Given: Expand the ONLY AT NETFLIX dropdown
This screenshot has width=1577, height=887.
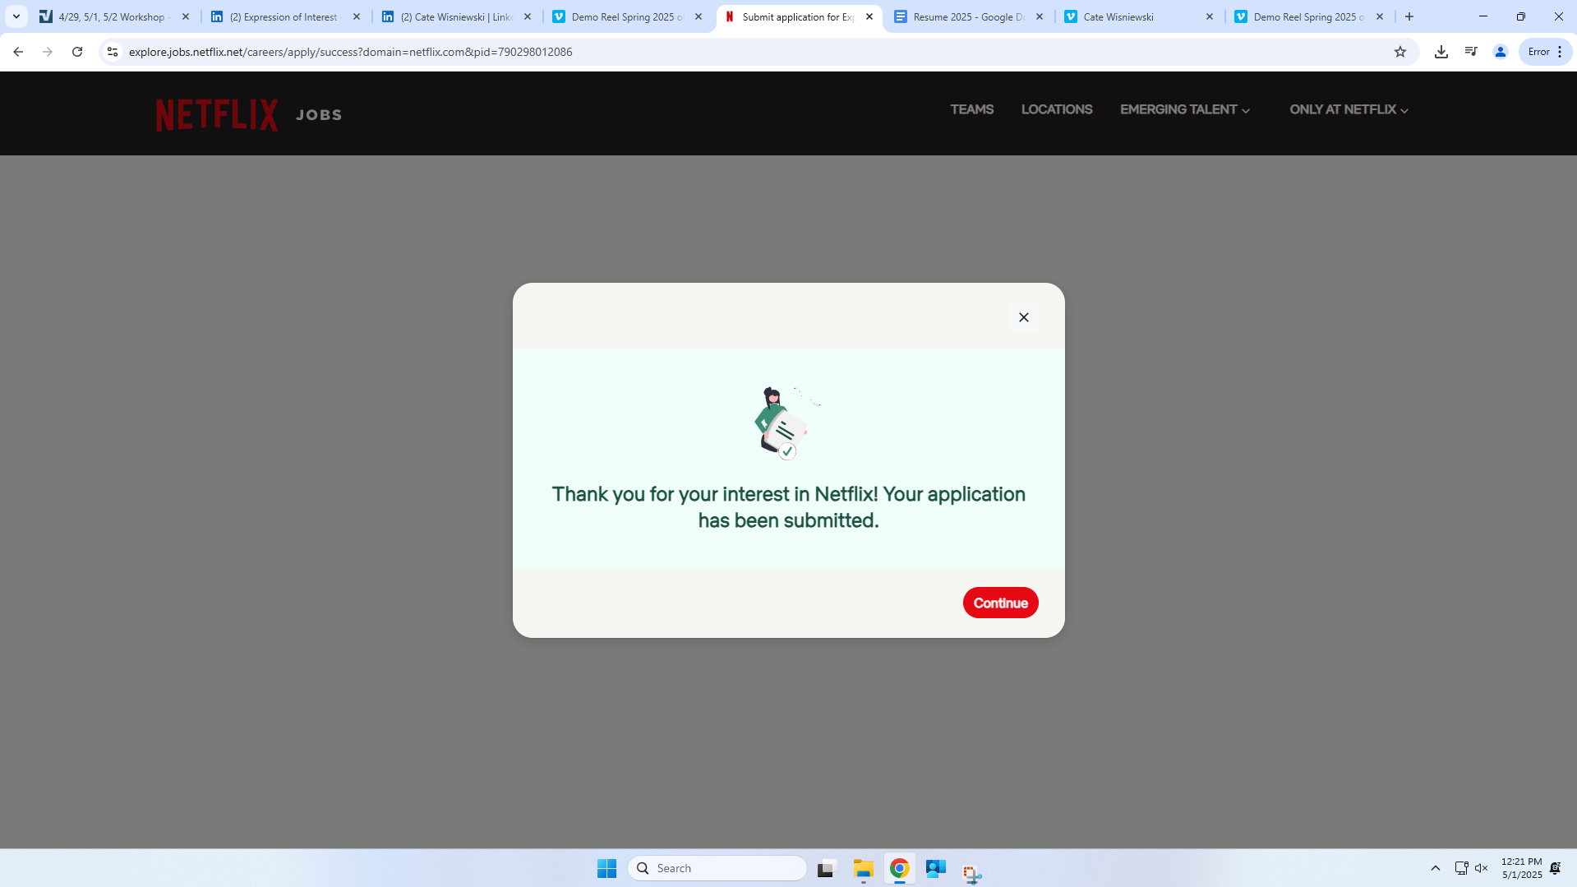Looking at the screenshot, I should [x=1349, y=109].
